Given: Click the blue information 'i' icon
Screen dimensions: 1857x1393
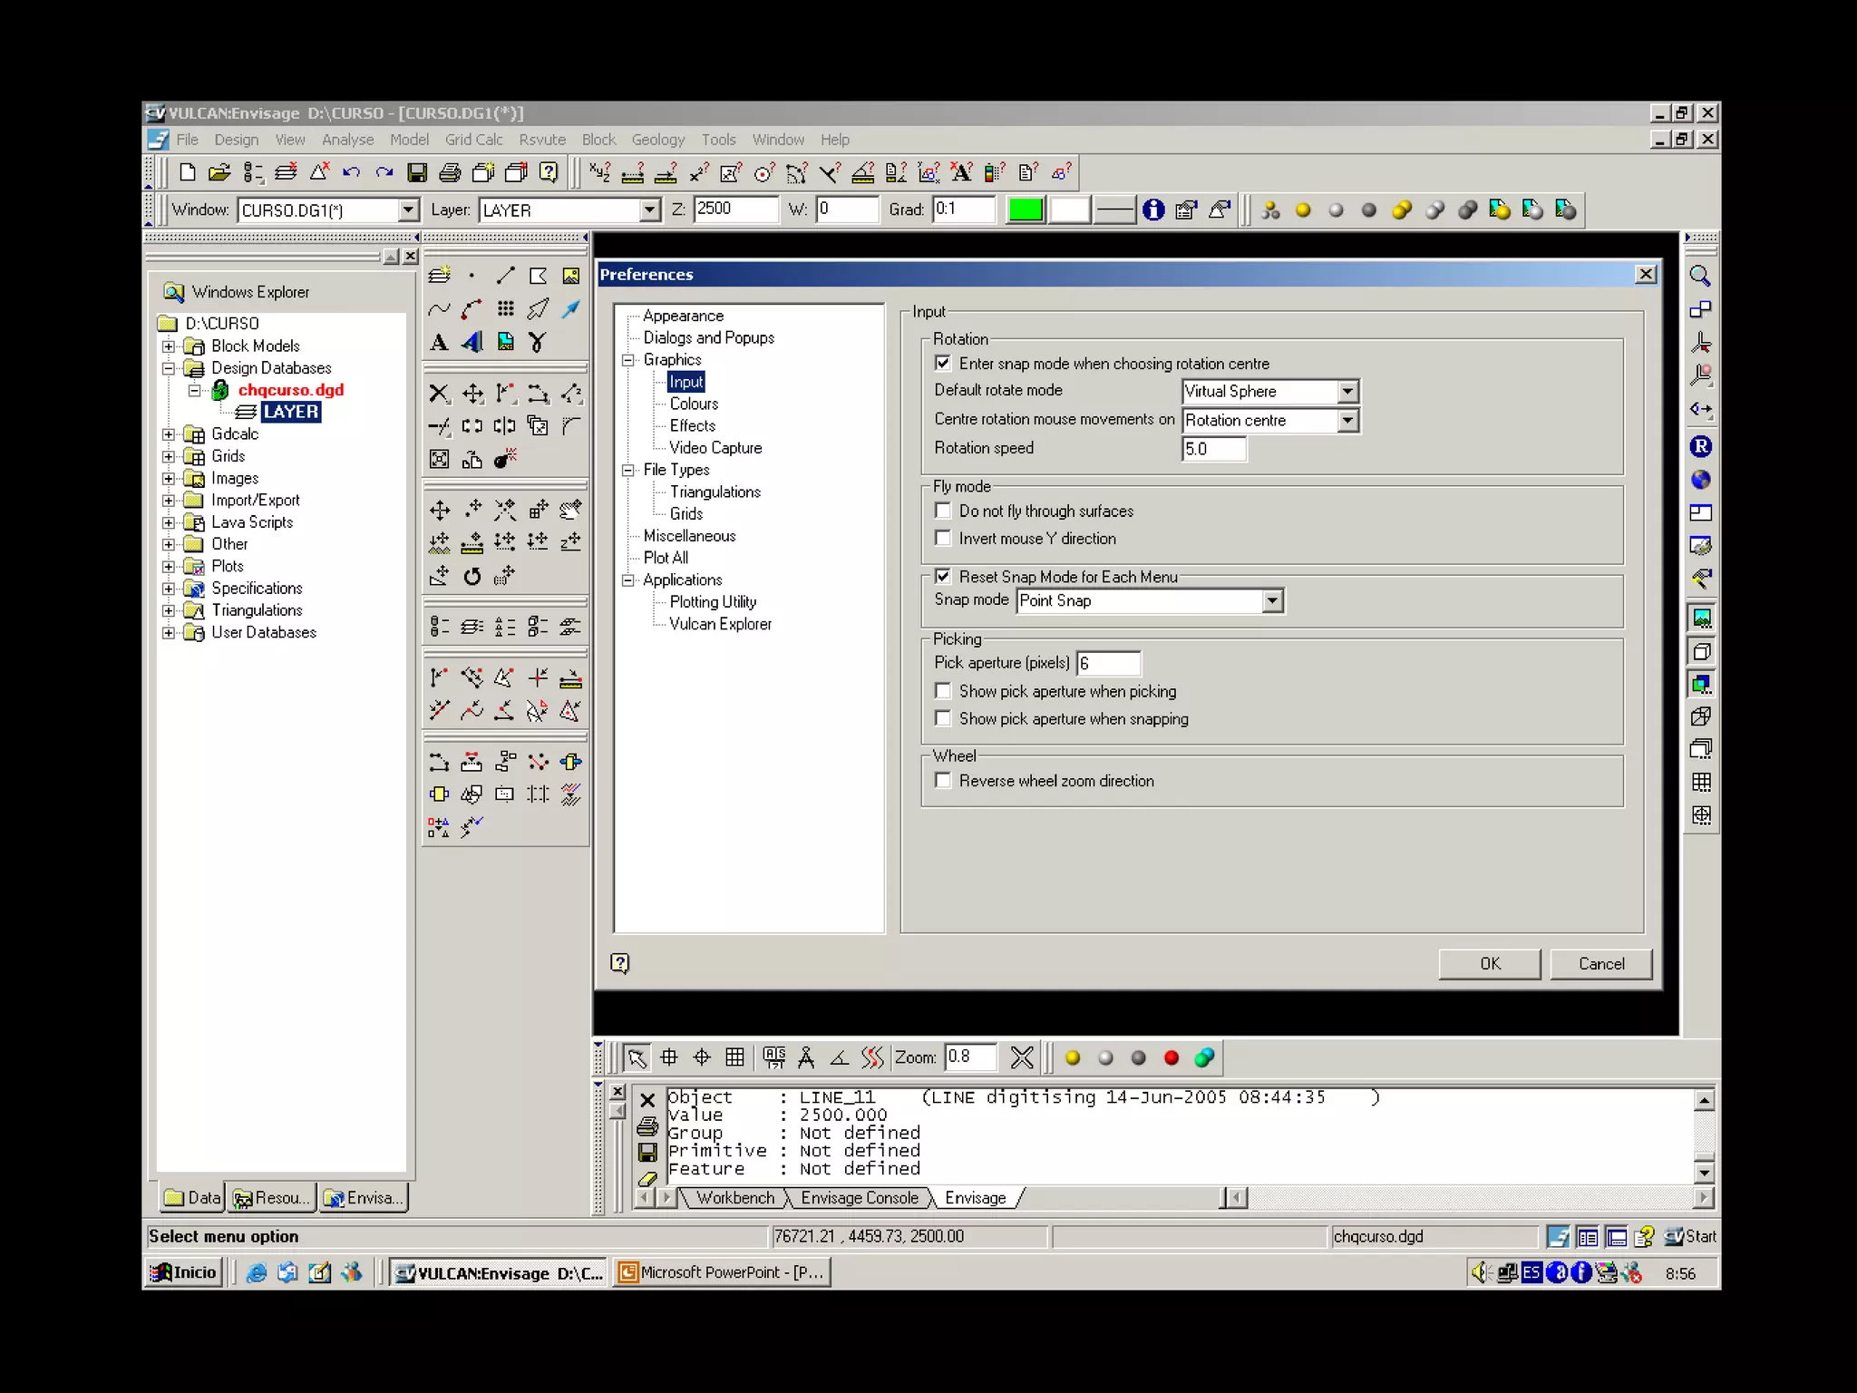Looking at the screenshot, I should pyautogui.click(x=1153, y=210).
